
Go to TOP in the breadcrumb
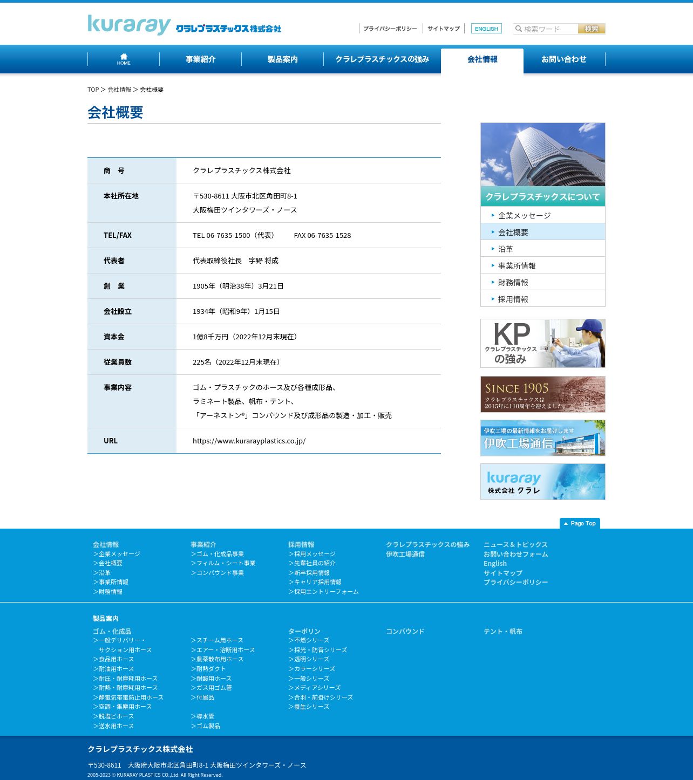93,90
